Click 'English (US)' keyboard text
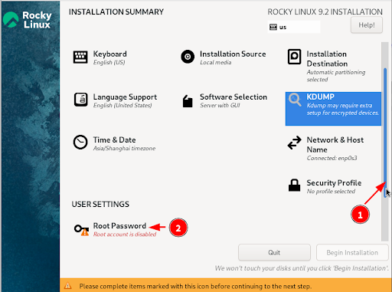The image size is (392, 292). pos(109,63)
